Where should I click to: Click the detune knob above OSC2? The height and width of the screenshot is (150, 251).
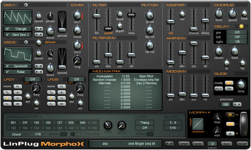(38, 42)
